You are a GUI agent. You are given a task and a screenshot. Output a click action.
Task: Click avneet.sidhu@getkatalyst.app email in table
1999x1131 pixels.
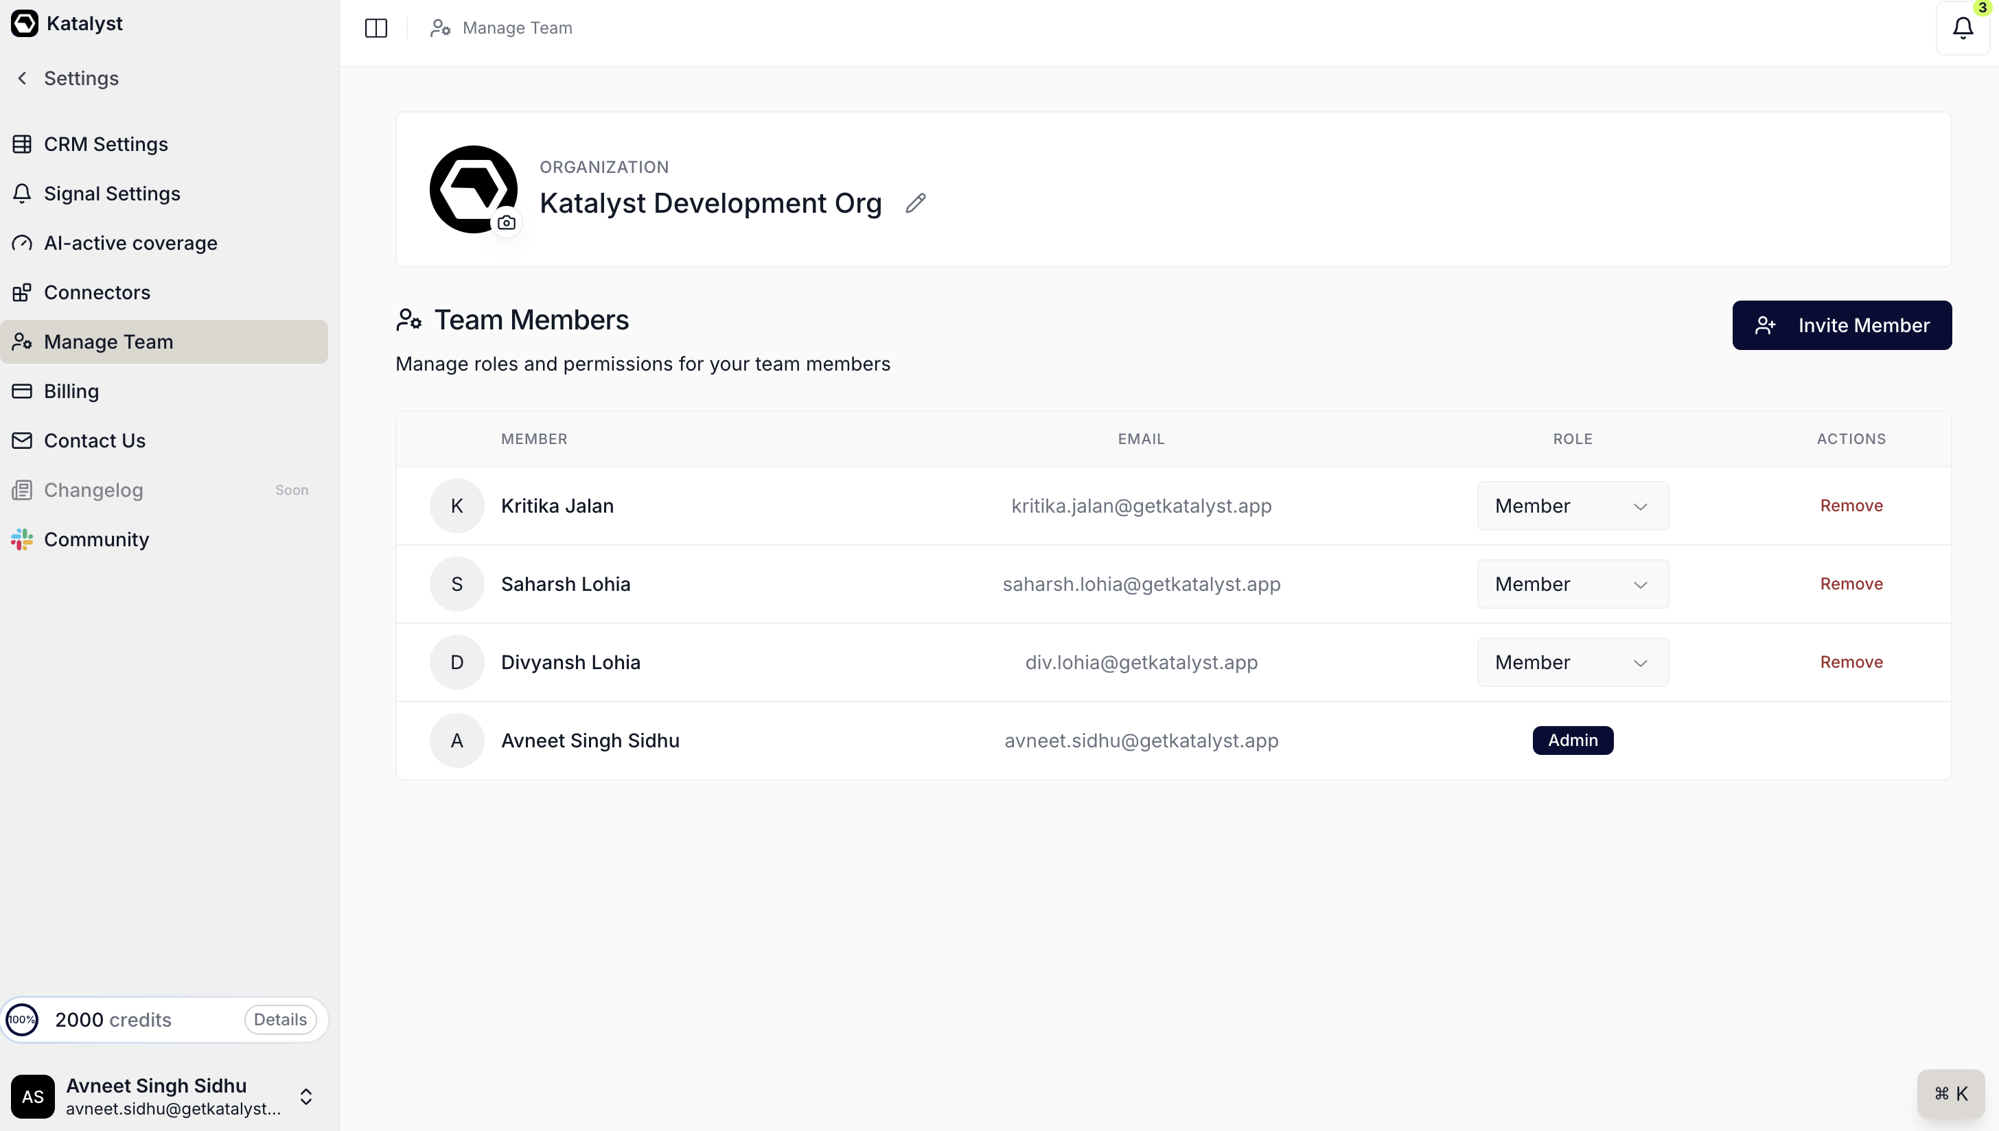[x=1142, y=741]
